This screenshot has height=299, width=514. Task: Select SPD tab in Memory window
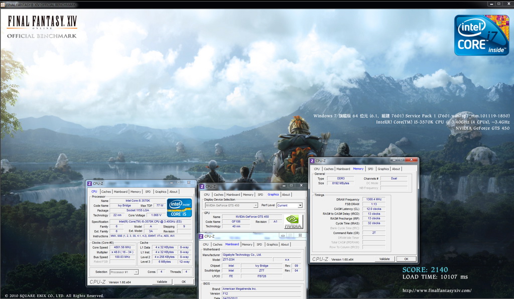pos(370,169)
